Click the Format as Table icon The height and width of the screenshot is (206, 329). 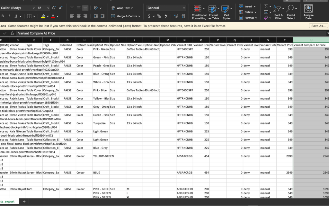213,13
